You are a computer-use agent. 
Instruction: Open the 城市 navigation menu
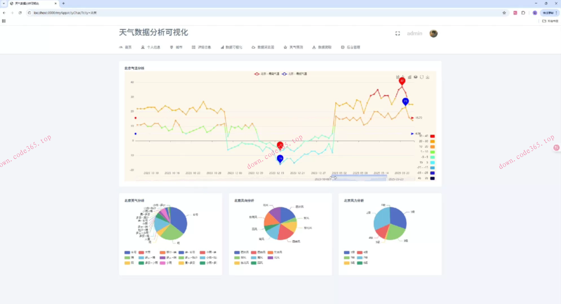point(176,47)
